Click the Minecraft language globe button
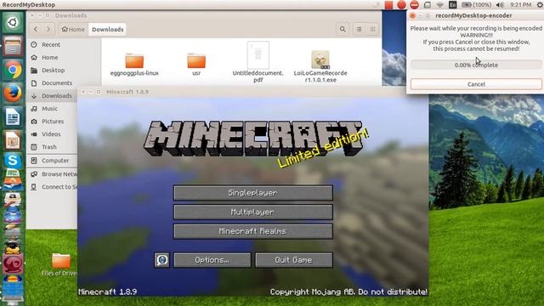This screenshot has width=544, height=306. (161, 260)
